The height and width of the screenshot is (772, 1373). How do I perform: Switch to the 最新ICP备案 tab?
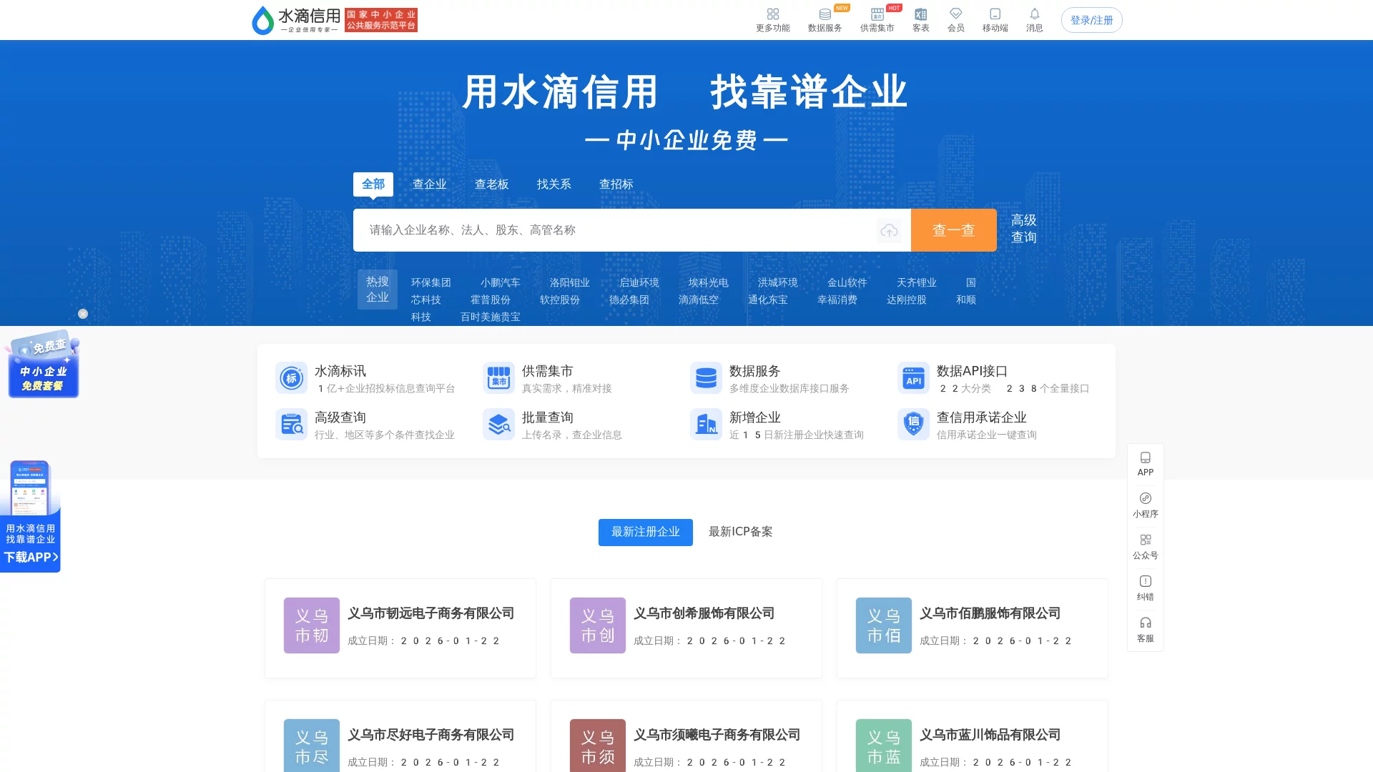pos(741,532)
